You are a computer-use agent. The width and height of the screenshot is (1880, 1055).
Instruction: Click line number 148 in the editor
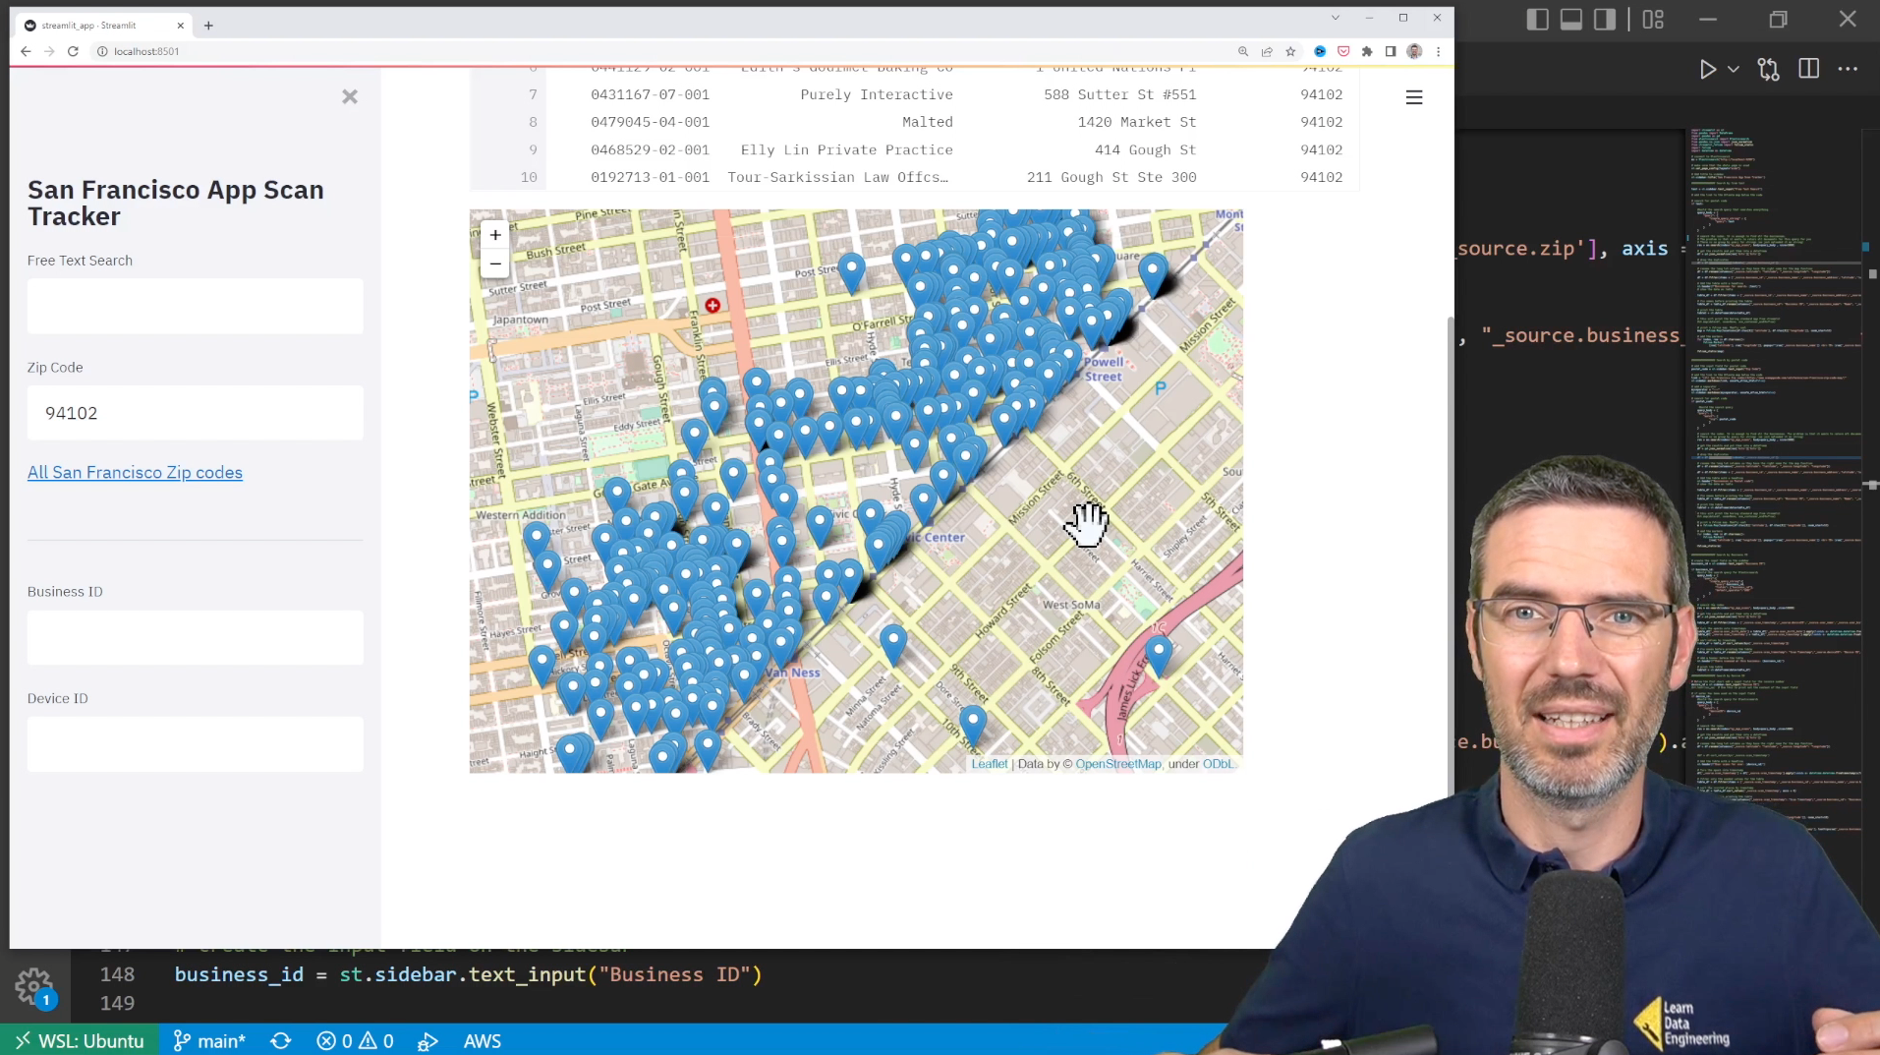(x=117, y=974)
